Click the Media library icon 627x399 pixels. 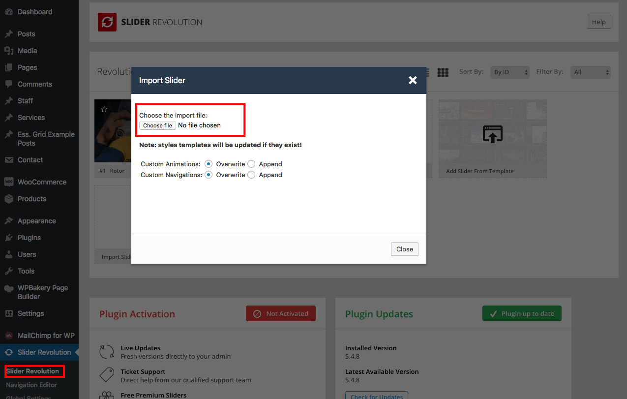8,51
